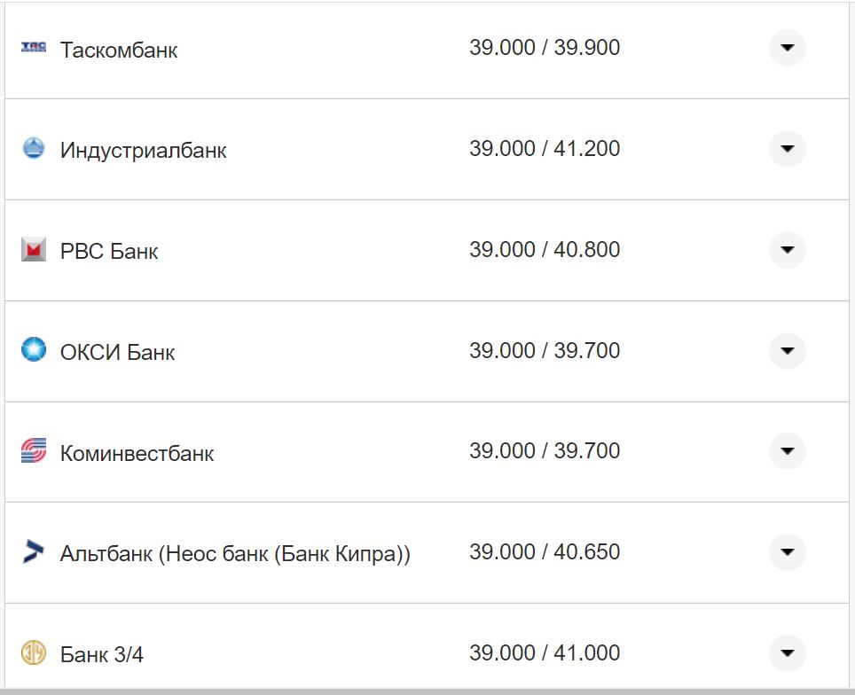Click the 39.000 / 40.800 rate
Image resolution: width=855 pixels, height=695 pixels.
[x=545, y=250]
